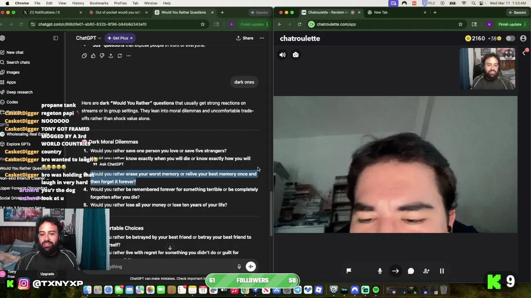Start a New chat in ChatGPT
Screen dimensions: 531x298
coord(15,53)
